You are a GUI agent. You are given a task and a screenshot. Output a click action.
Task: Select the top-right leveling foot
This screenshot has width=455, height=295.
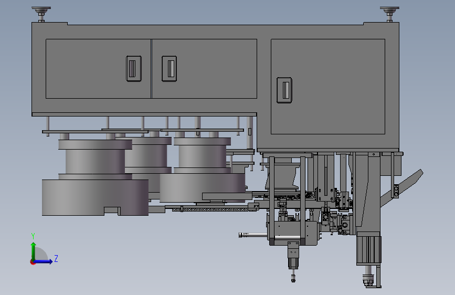coord(389,14)
